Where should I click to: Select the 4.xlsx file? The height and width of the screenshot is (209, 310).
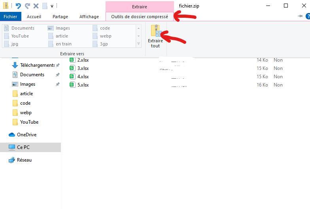(83, 77)
